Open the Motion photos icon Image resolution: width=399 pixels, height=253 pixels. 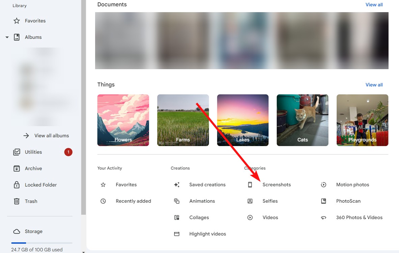coord(323,185)
